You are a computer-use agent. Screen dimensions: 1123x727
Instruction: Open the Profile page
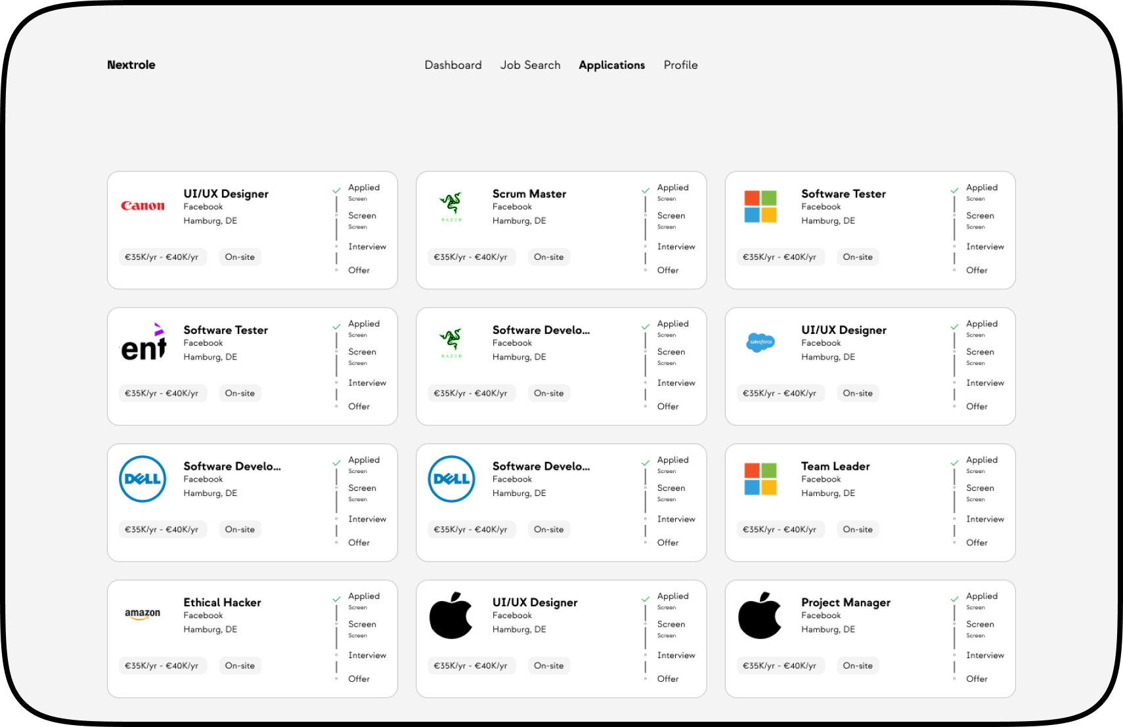coord(680,65)
